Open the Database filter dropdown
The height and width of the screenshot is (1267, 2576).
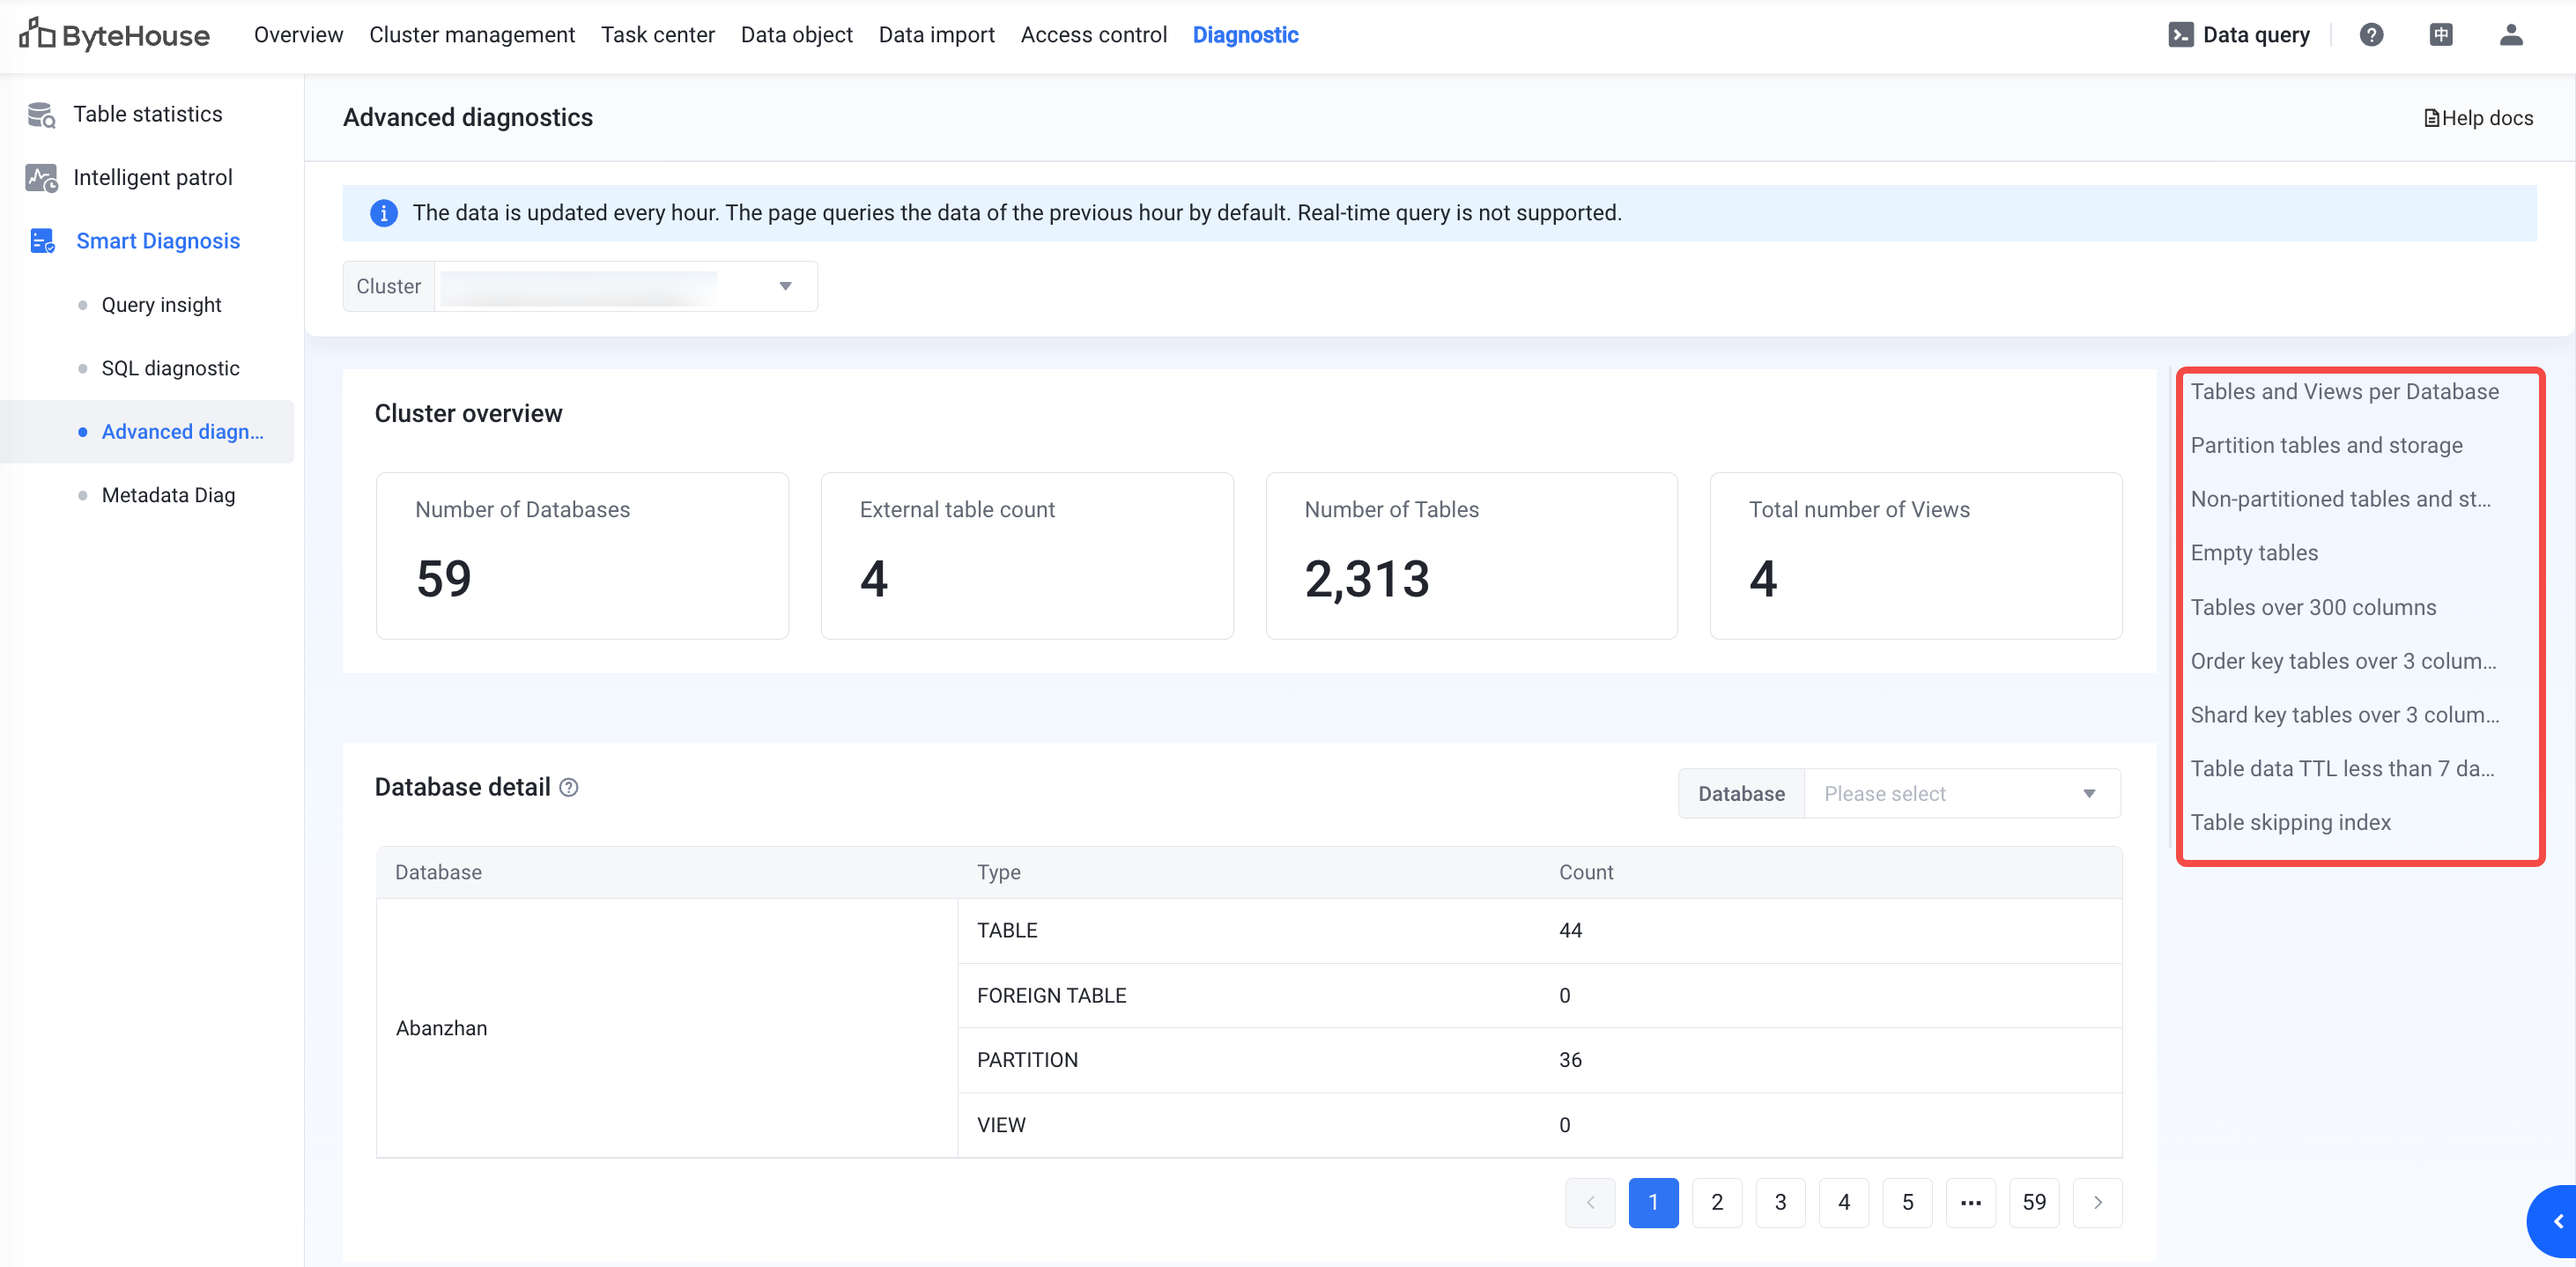pyautogui.click(x=1960, y=794)
